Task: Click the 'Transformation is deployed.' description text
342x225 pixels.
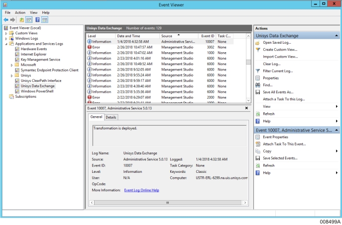Action: [115, 128]
